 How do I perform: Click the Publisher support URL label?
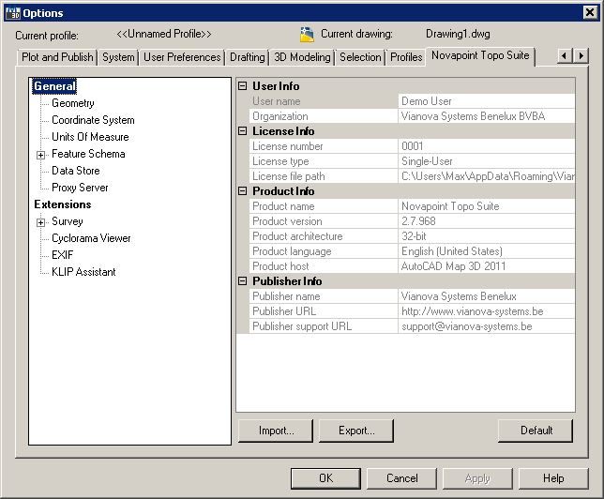click(302, 326)
